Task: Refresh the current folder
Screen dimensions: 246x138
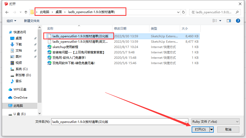Action: (183, 12)
